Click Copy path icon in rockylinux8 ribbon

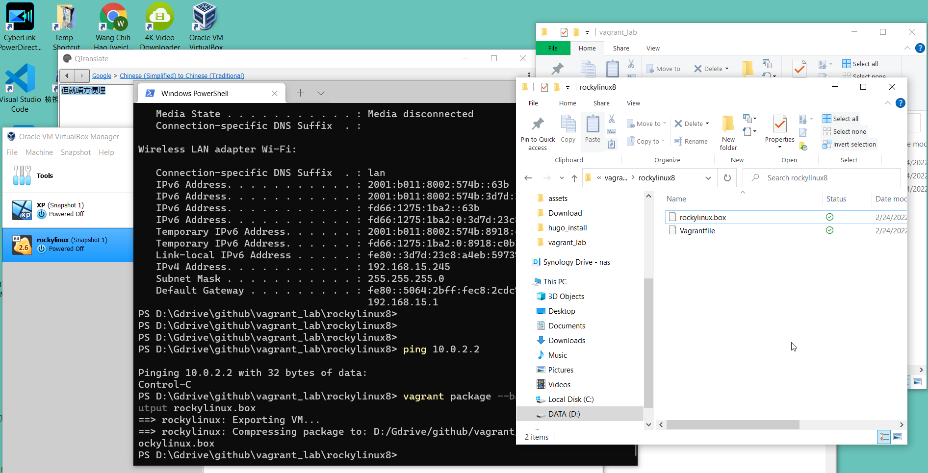[612, 131]
